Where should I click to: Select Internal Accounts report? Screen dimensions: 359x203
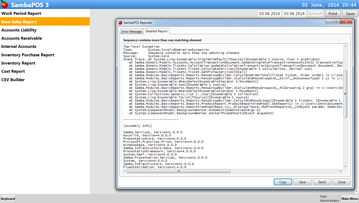pyautogui.click(x=19, y=47)
